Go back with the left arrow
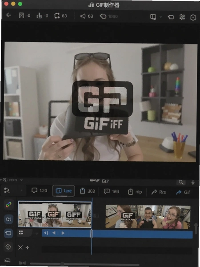Screen dimensions: 200x267 tap(8, 15)
